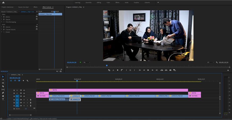Solo audio track A2

(27, 103)
